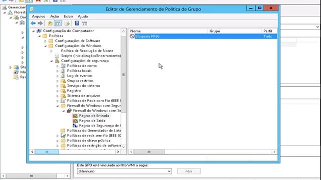Click the Tudo value in the Perfil column
The height and width of the screenshot is (180, 321).
[x=268, y=36]
